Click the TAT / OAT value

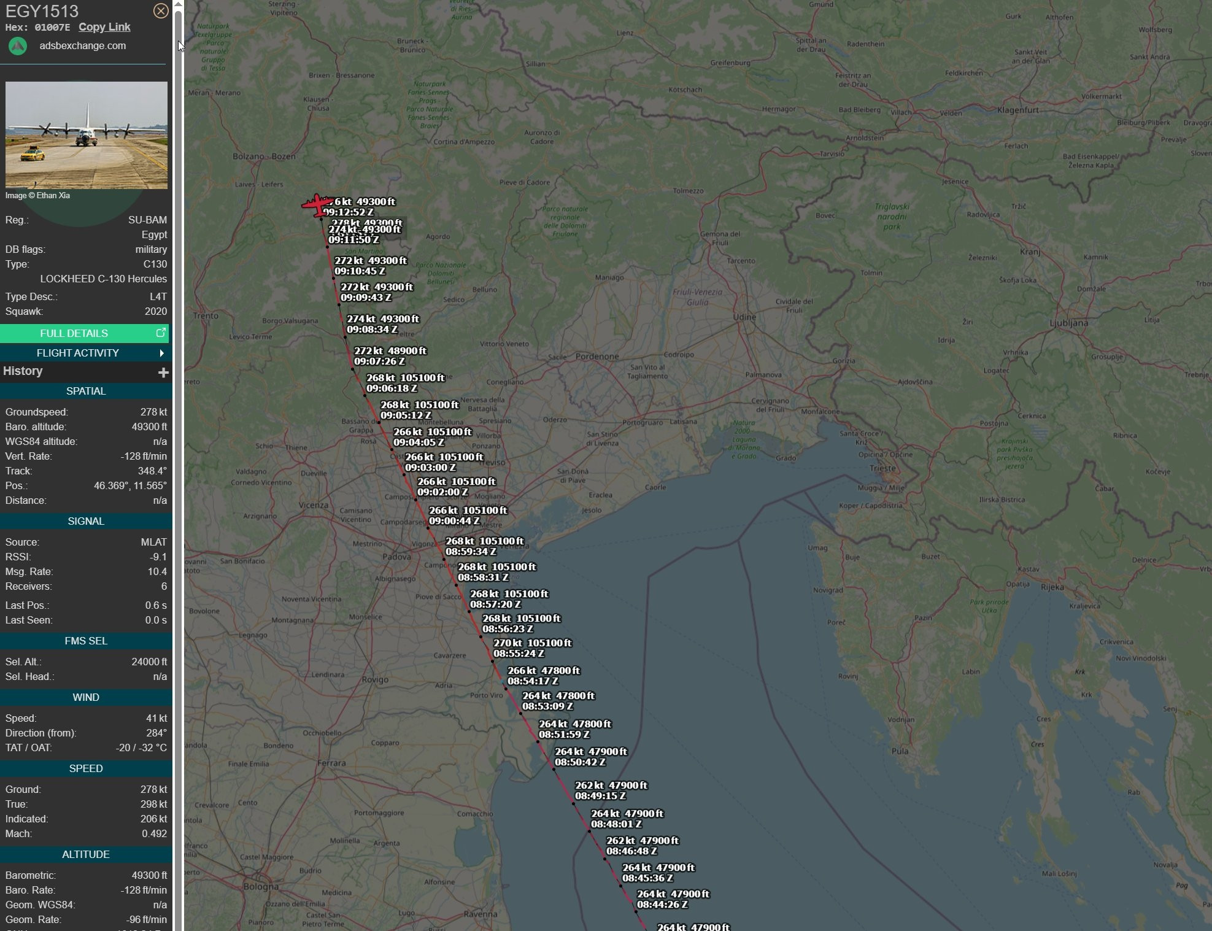tap(141, 748)
